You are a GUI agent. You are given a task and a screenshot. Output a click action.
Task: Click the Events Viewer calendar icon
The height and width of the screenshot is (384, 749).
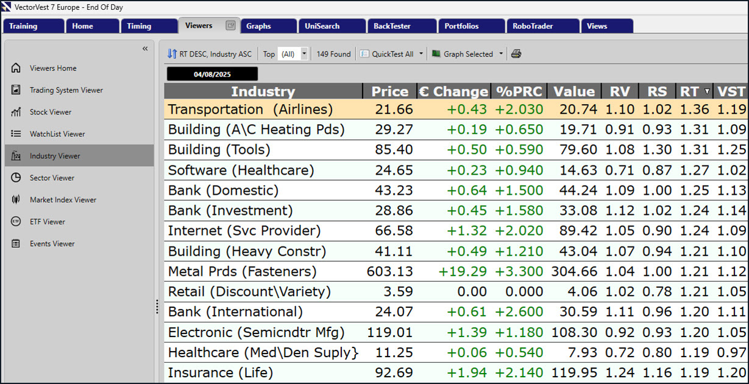click(x=16, y=243)
